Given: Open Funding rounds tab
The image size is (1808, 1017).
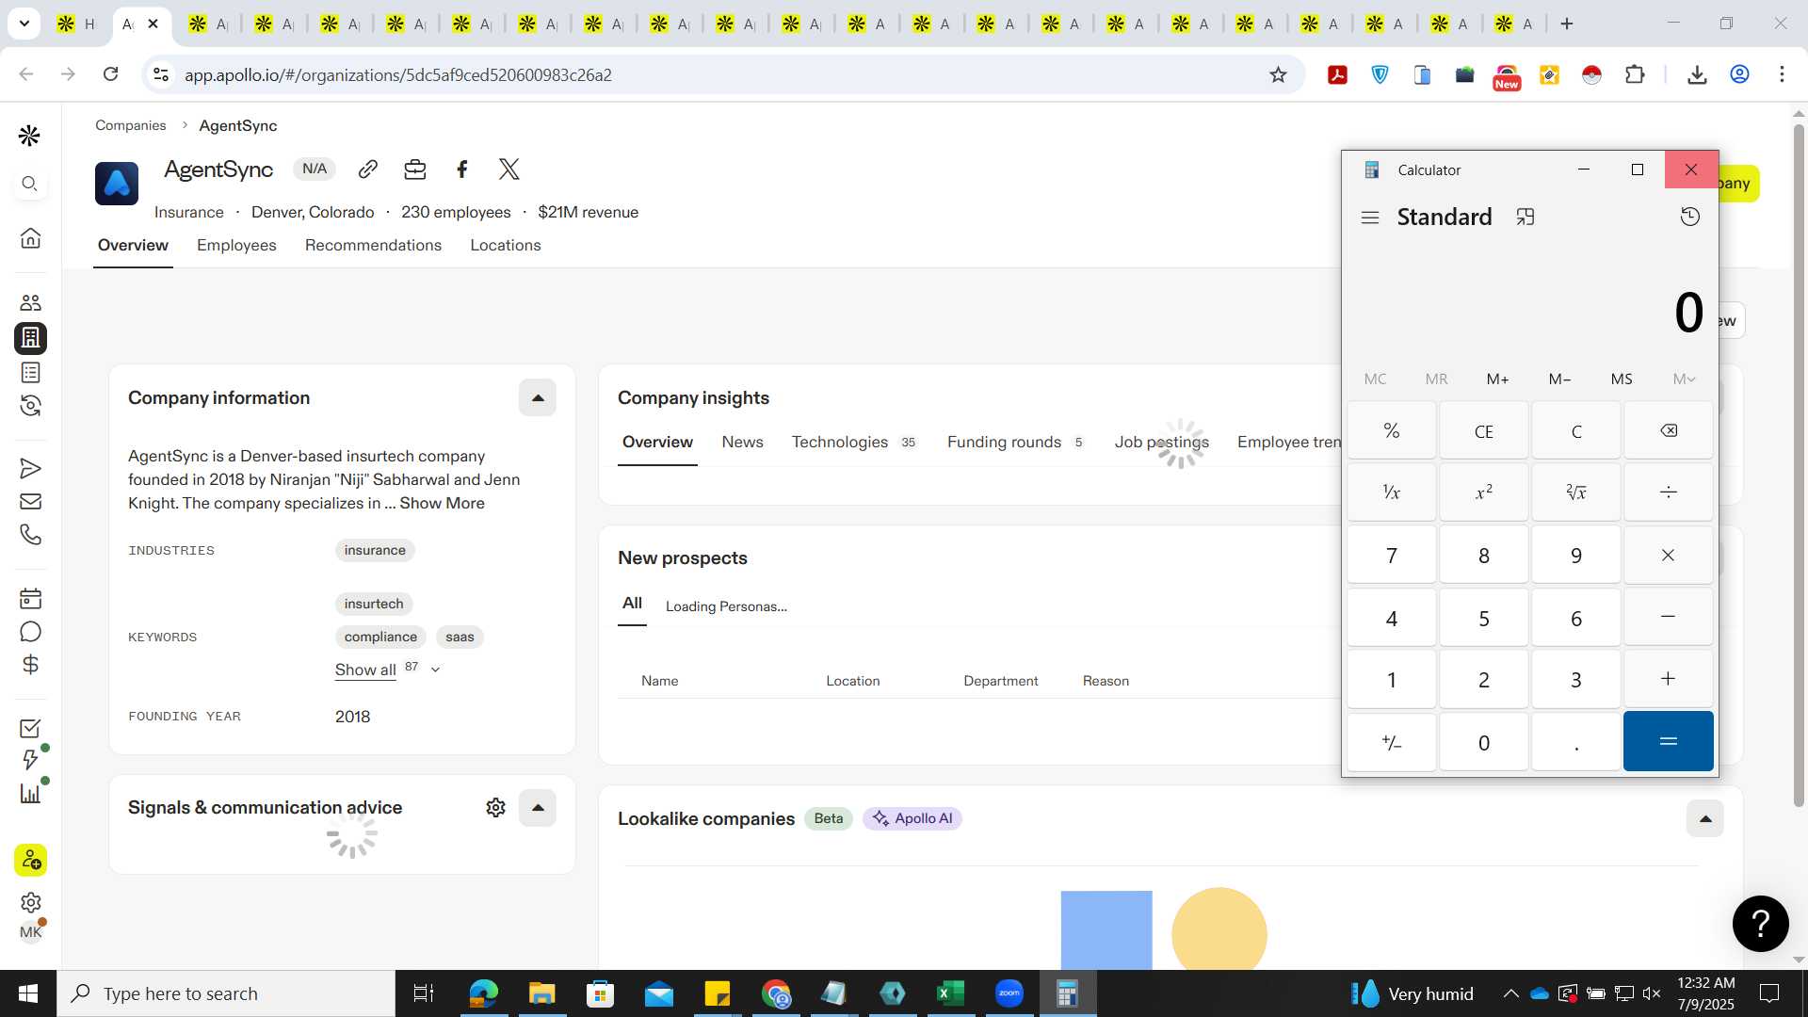Looking at the screenshot, I should (1015, 442).
